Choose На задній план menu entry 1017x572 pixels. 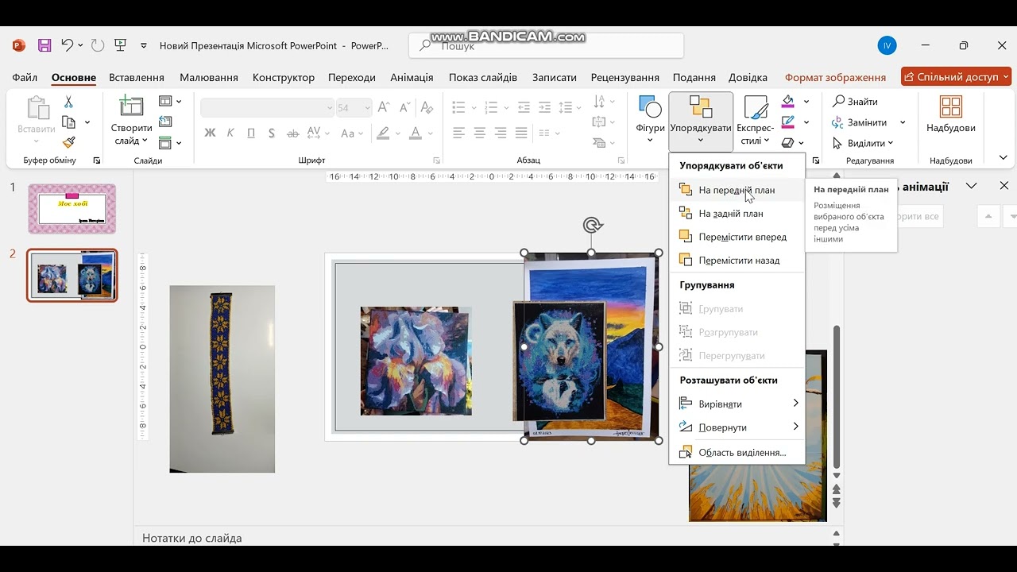737,213
